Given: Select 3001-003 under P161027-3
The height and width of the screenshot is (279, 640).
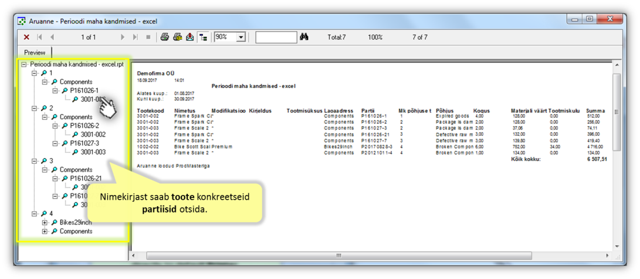Looking at the screenshot, I should 93,152.
